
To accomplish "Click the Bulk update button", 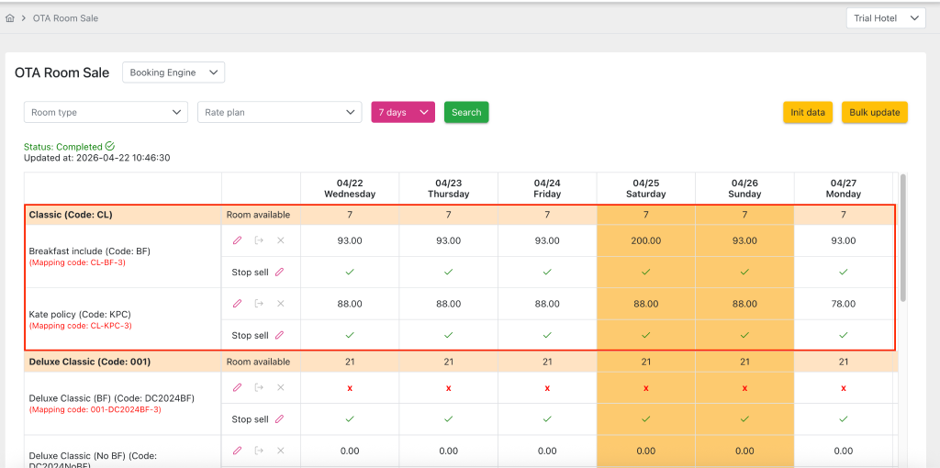I will tap(874, 112).
